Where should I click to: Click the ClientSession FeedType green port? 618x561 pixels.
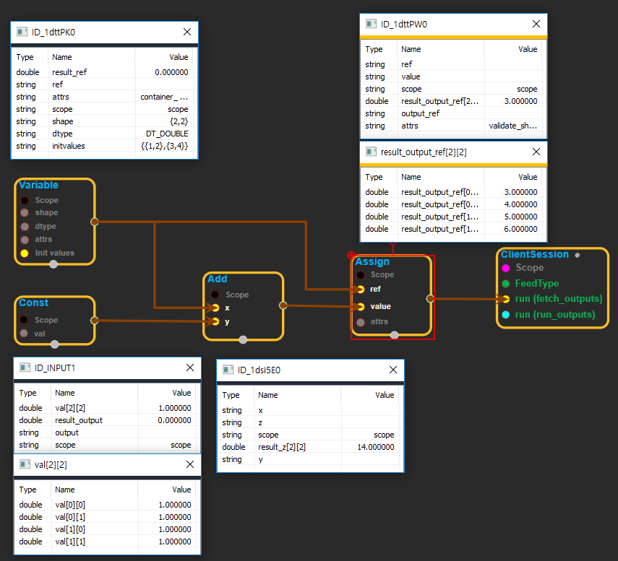click(x=506, y=284)
